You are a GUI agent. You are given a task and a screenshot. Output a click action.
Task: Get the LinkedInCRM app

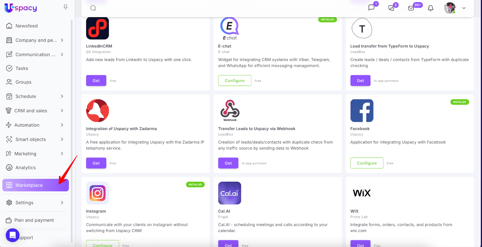click(x=96, y=81)
